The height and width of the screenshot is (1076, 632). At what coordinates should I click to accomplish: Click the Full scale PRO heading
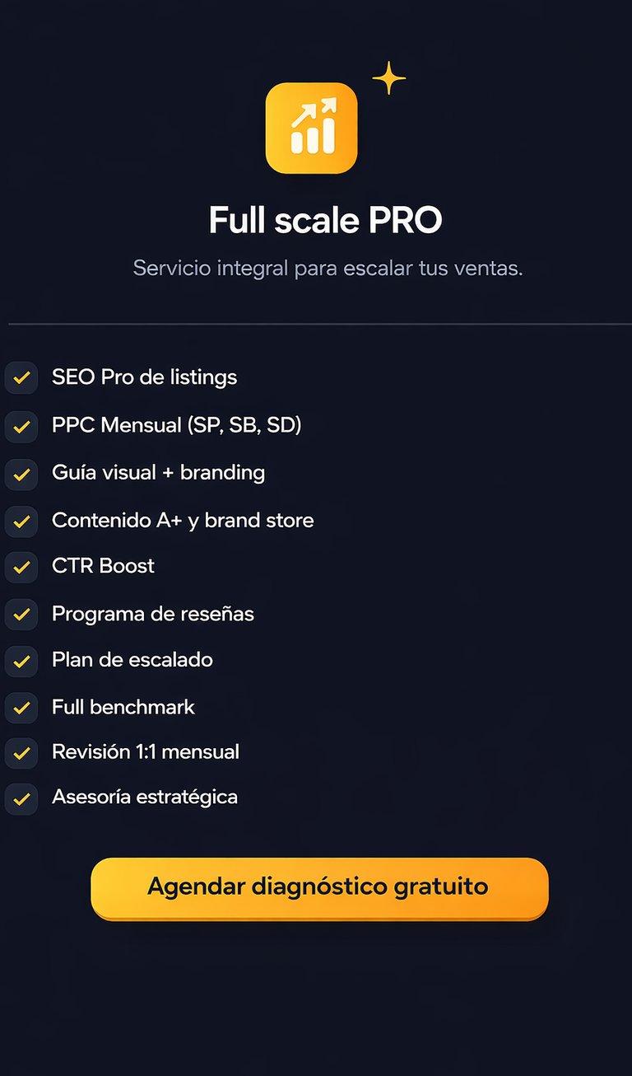point(325,221)
